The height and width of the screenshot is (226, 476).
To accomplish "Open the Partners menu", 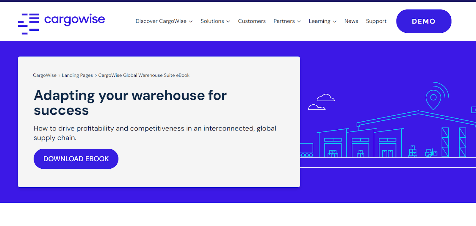I will pos(284,21).
